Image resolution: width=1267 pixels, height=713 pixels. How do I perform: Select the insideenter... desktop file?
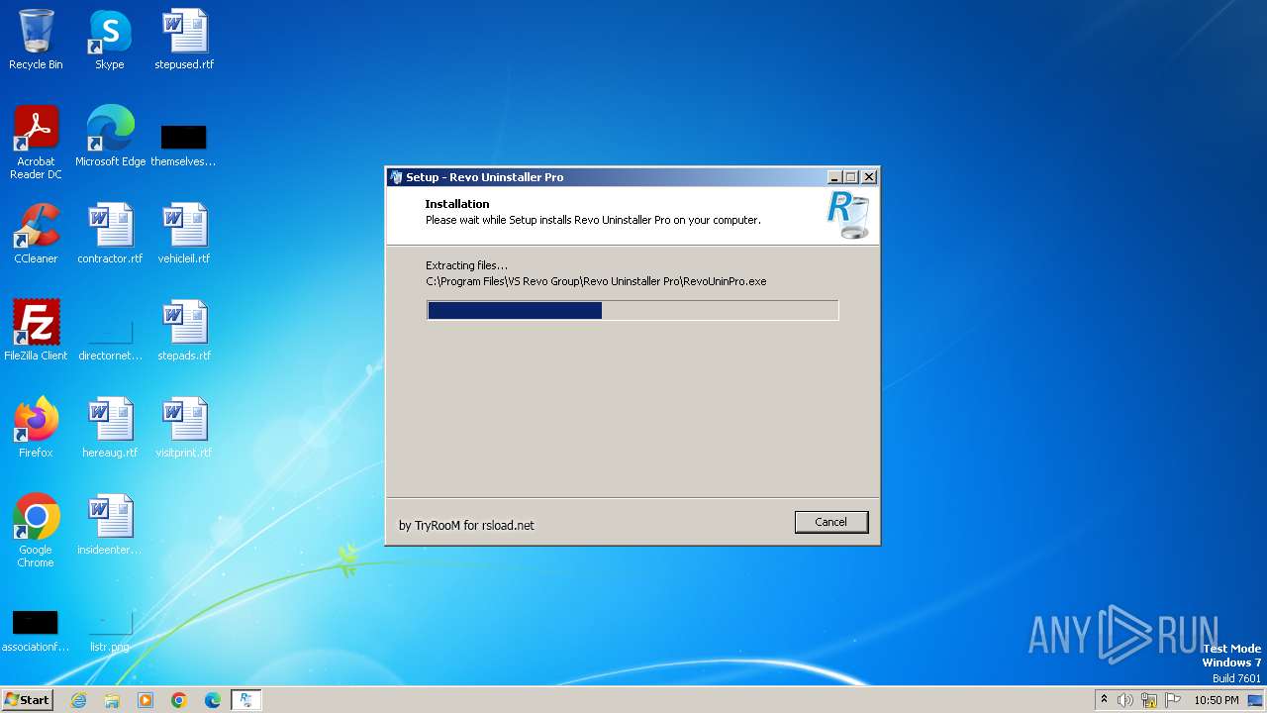(110, 525)
